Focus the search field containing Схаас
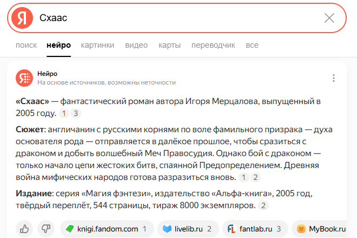Image resolution: width=357 pixels, height=238 pixels. pos(177,18)
